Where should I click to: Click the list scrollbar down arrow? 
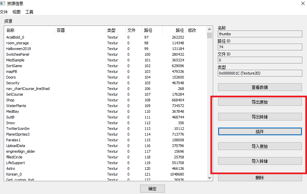coord(209,178)
